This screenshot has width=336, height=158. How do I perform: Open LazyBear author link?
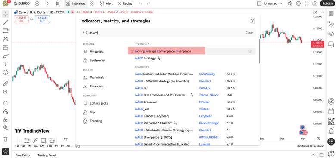coord(205,116)
